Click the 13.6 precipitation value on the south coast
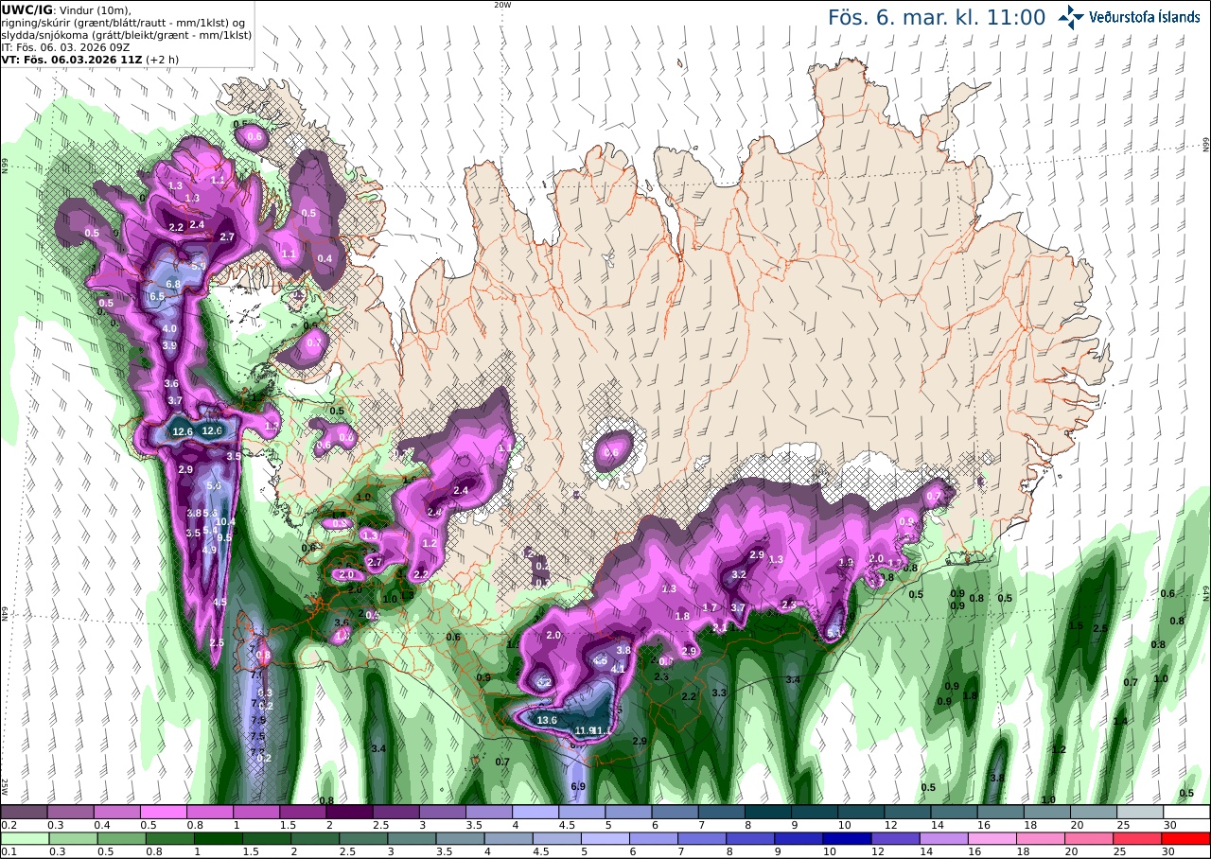The width and height of the screenshot is (1211, 859). point(547,720)
